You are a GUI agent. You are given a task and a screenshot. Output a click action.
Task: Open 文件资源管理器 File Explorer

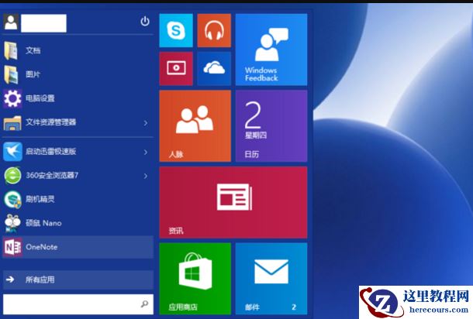point(78,122)
